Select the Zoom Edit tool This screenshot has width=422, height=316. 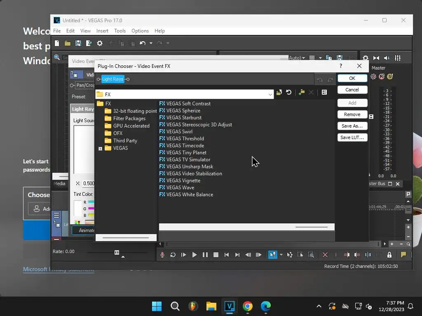pyautogui.click(x=311, y=255)
